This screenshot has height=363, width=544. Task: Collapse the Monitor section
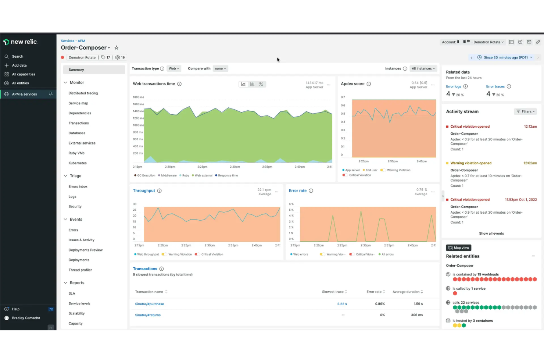coord(65,82)
